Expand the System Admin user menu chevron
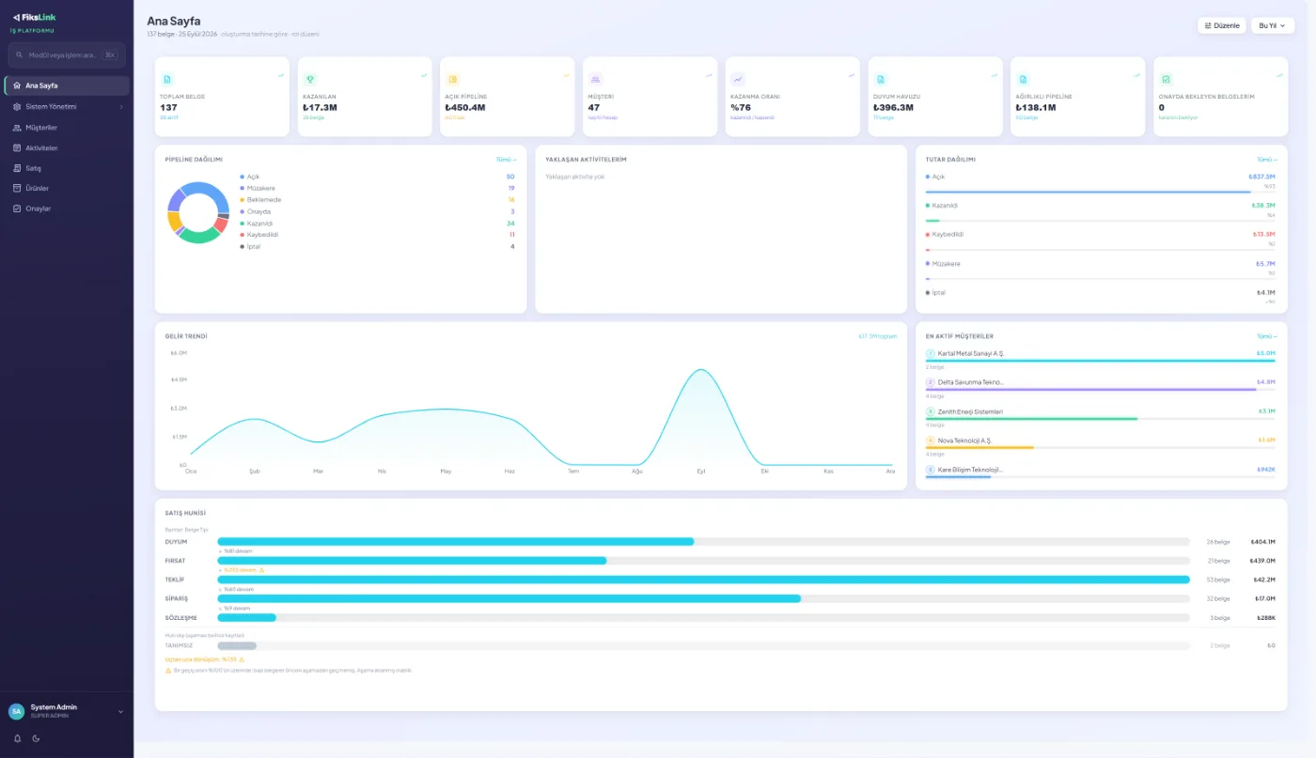Image resolution: width=1316 pixels, height=758 pixels. [120, 712]
